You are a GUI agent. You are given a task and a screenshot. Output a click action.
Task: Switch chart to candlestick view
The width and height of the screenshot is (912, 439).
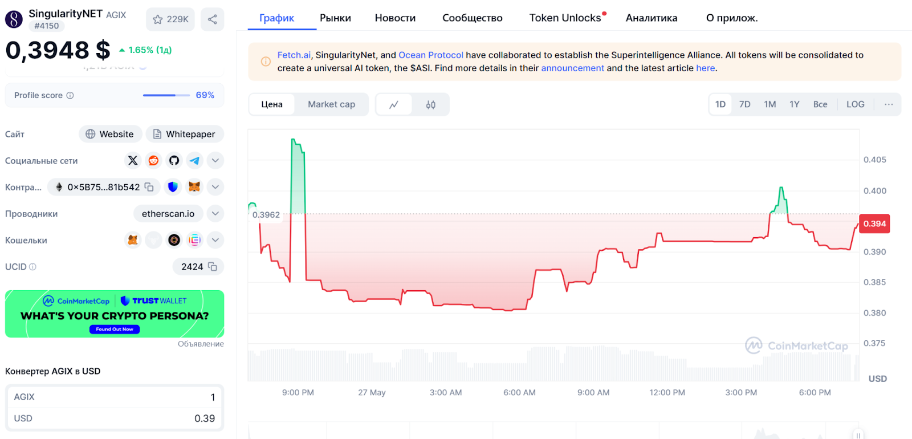(430, 105)
